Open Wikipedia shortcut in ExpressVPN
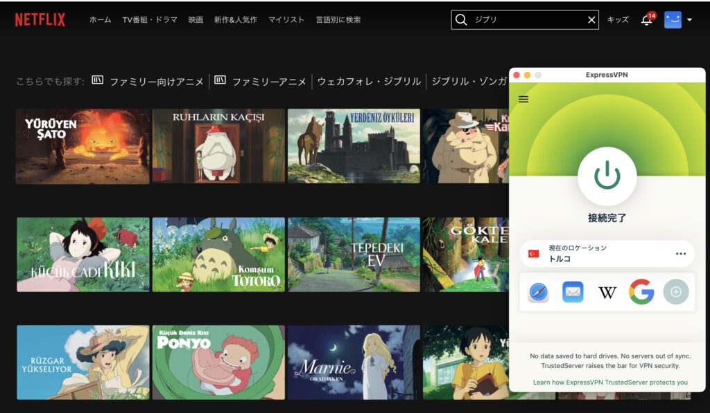The height and width of the screenshot is (413, 710). point(607,292)
